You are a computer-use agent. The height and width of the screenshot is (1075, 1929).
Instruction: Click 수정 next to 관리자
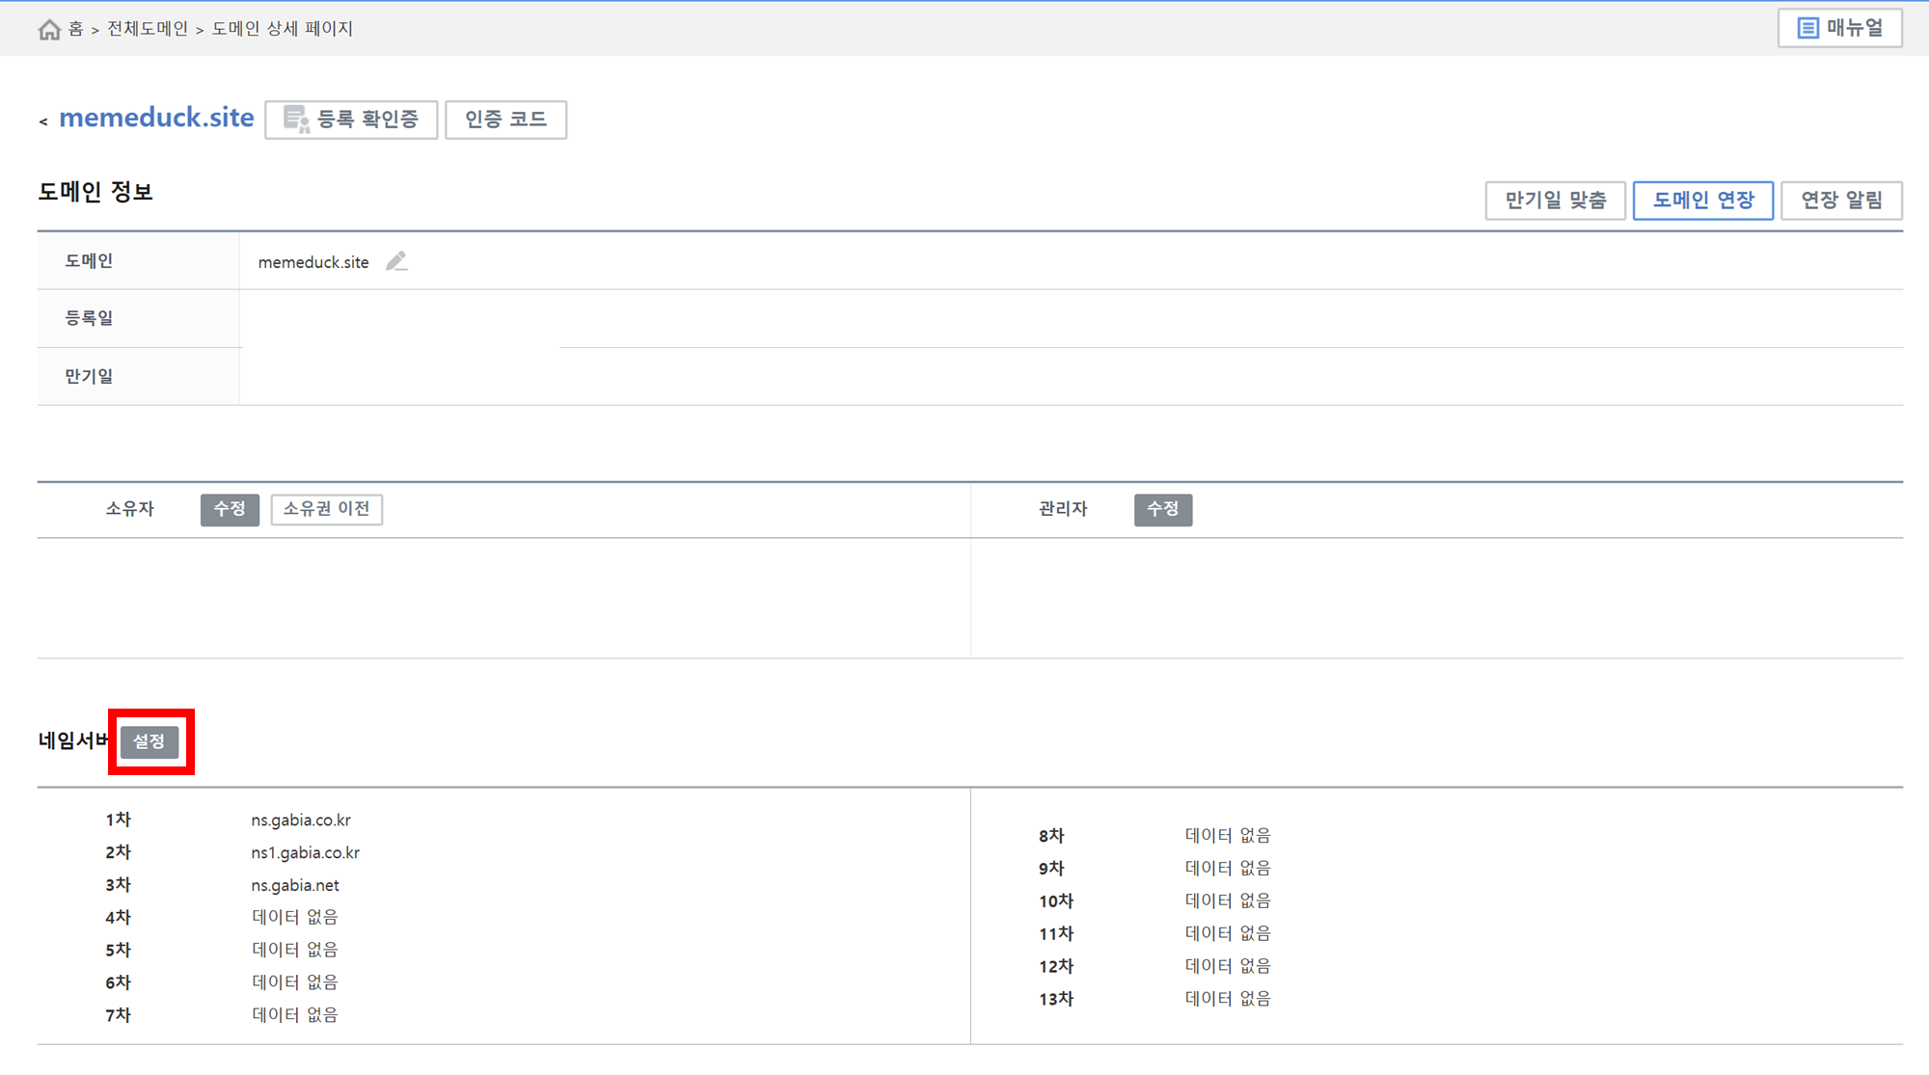click(1162, 509)
